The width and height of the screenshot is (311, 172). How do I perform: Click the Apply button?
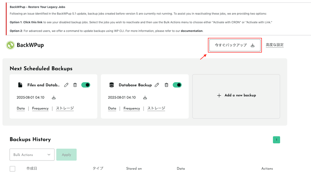[x=66, y=155]
